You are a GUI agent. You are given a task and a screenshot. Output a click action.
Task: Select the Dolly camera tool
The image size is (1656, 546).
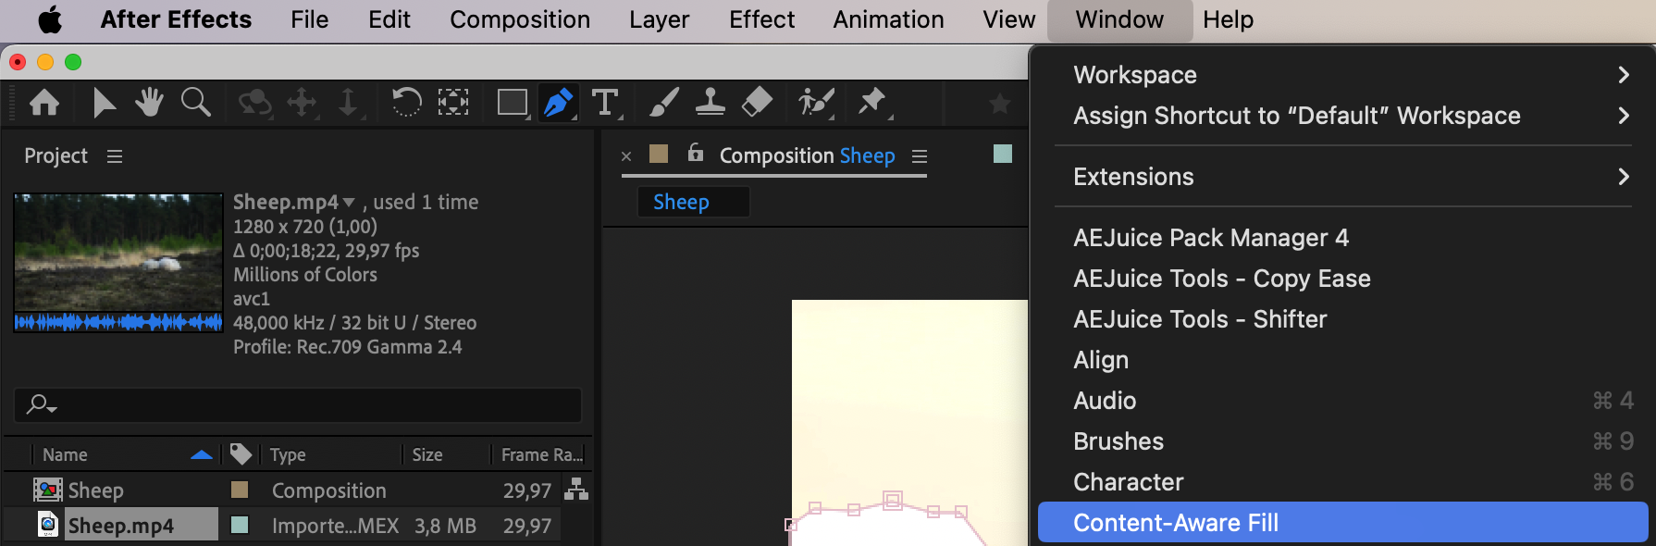coord(348,102)
